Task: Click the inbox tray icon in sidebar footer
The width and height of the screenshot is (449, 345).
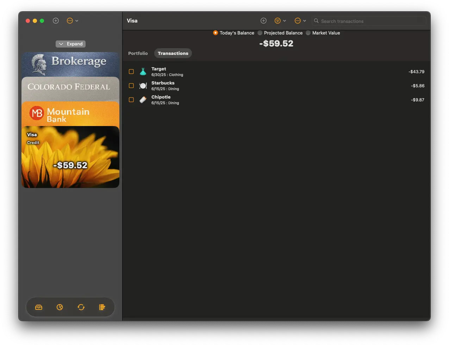Action: coord(39,307)
